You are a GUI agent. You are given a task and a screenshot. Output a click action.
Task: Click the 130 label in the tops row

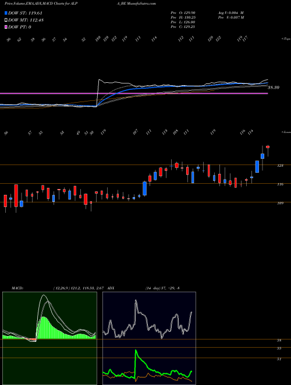point(98,39)
